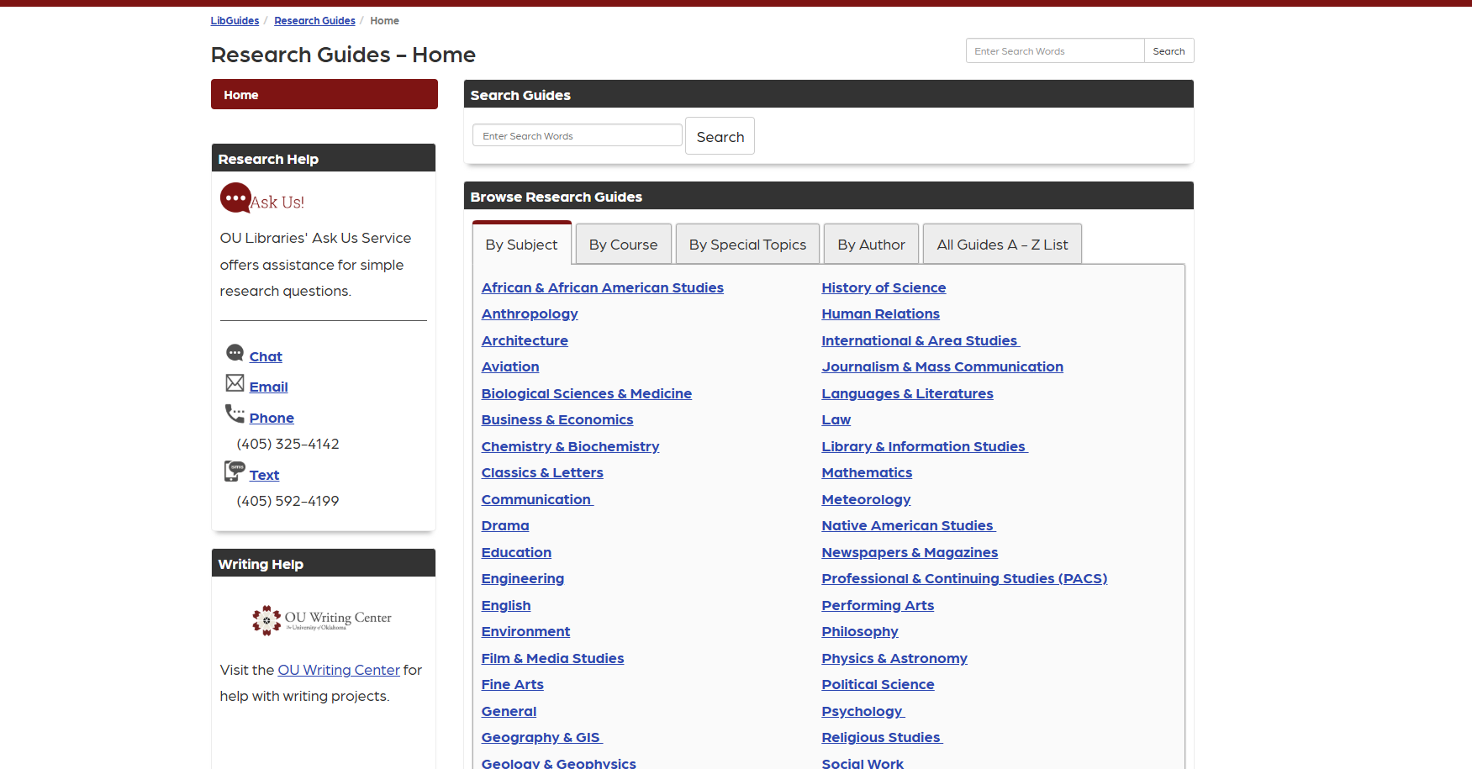Open the Environment guide
This screenshot has width=1472, height=769.
525,631
